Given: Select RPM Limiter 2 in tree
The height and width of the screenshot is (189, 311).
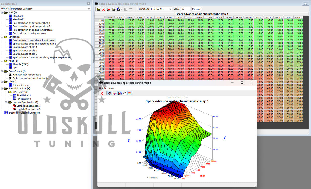Looking at the screenshot, I should (24, 99).
